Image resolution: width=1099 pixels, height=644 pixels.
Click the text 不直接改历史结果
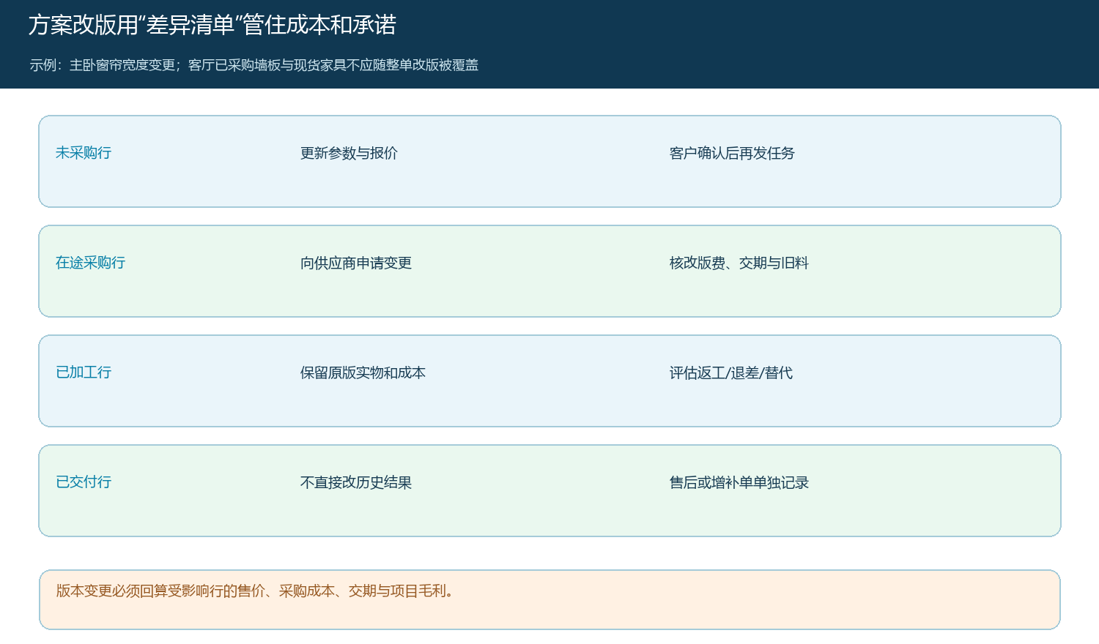click(x=356, y=482)
